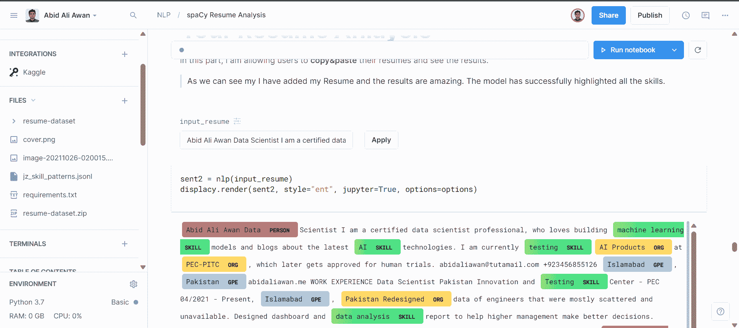The height and width of the screenshot is (328, 739).
Task: Click the Share button
Action: coord(608,15)
